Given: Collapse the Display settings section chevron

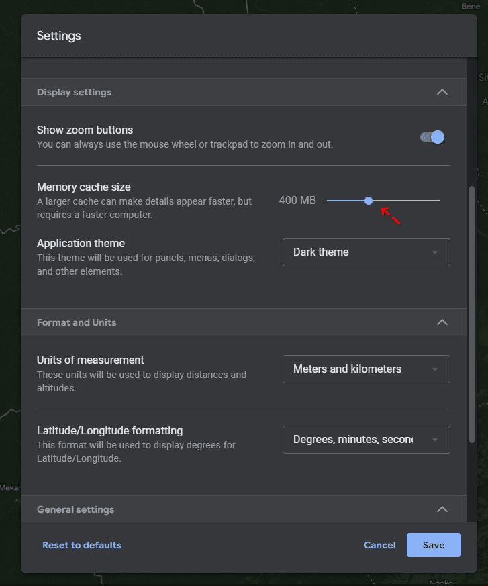Looking at the screenshot, I should (442, 91).
